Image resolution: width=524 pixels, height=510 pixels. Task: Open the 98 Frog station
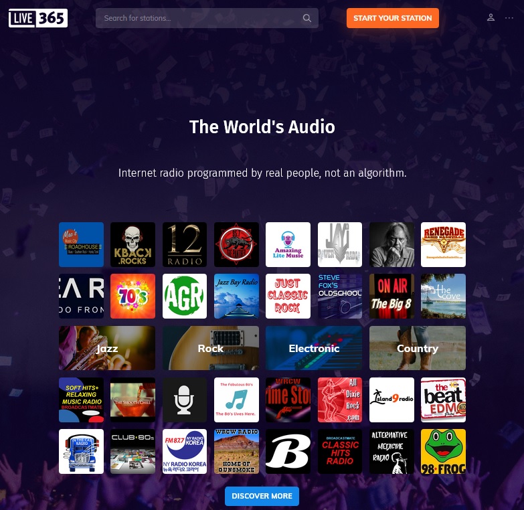[x=443, y=452]
